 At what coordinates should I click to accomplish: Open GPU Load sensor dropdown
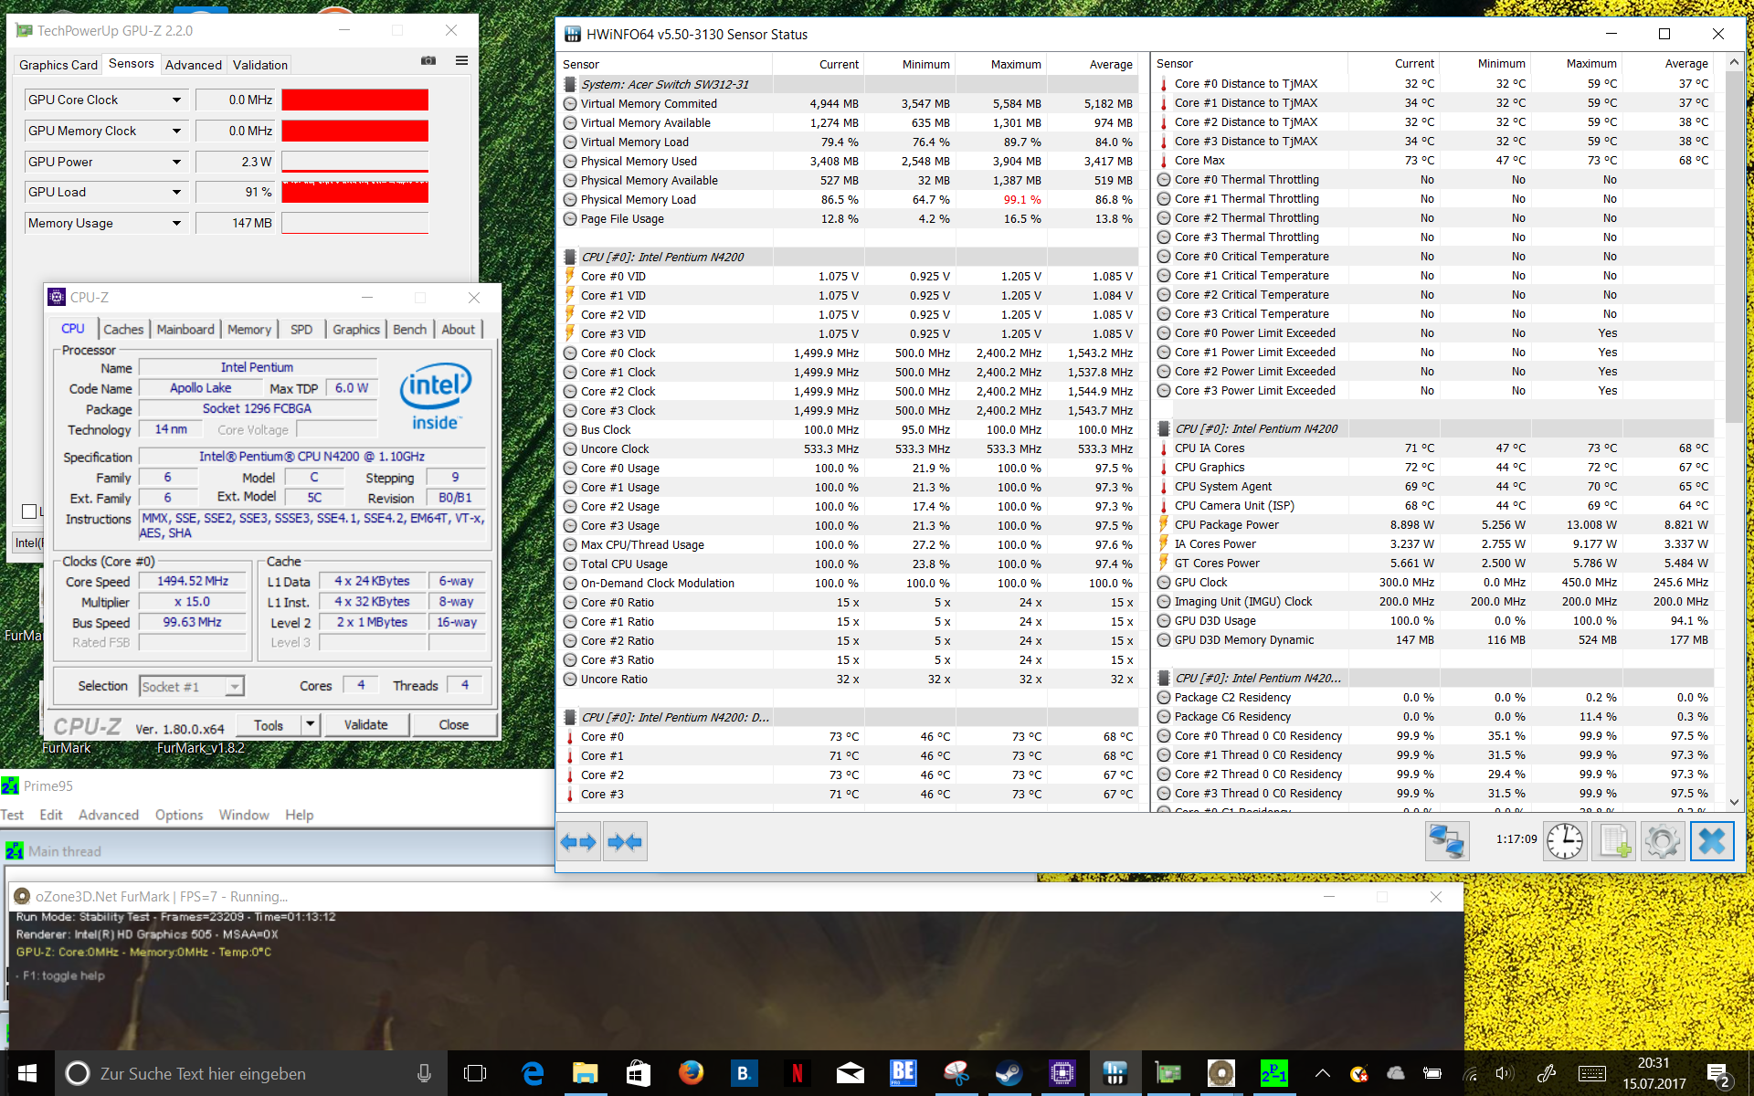point(176,192)
